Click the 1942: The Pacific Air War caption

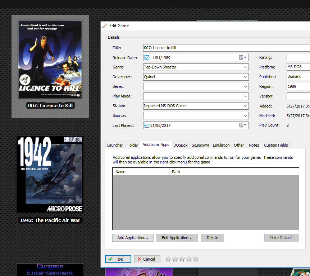pyautogui.click(x=50, y=220)
